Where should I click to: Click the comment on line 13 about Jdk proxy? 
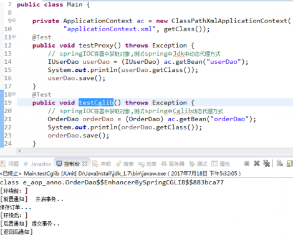point(134,54)
